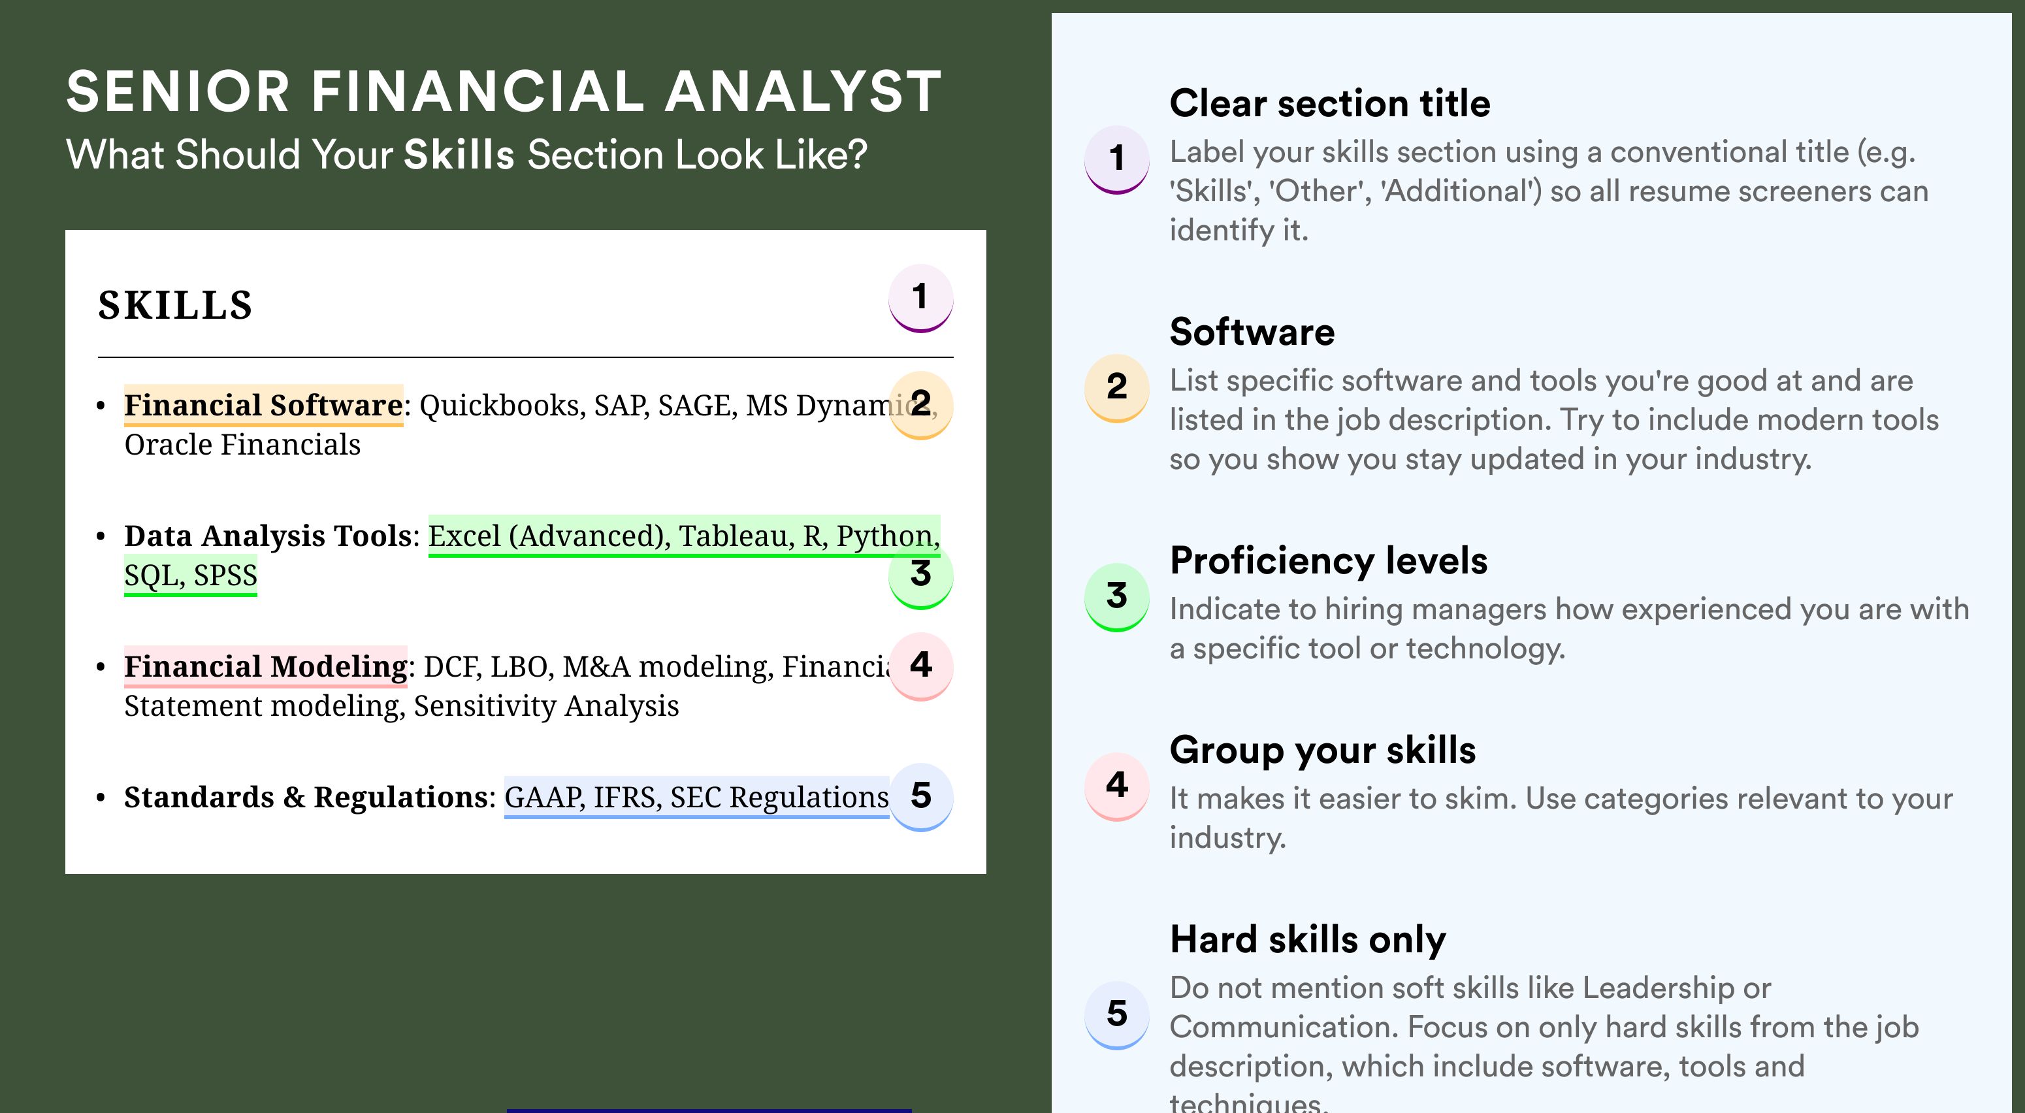Click the SENIOR FINANCIAL ANALYST title
Screen dimensions: 2025x1113
pyautogui.click(x=504, y=91)
